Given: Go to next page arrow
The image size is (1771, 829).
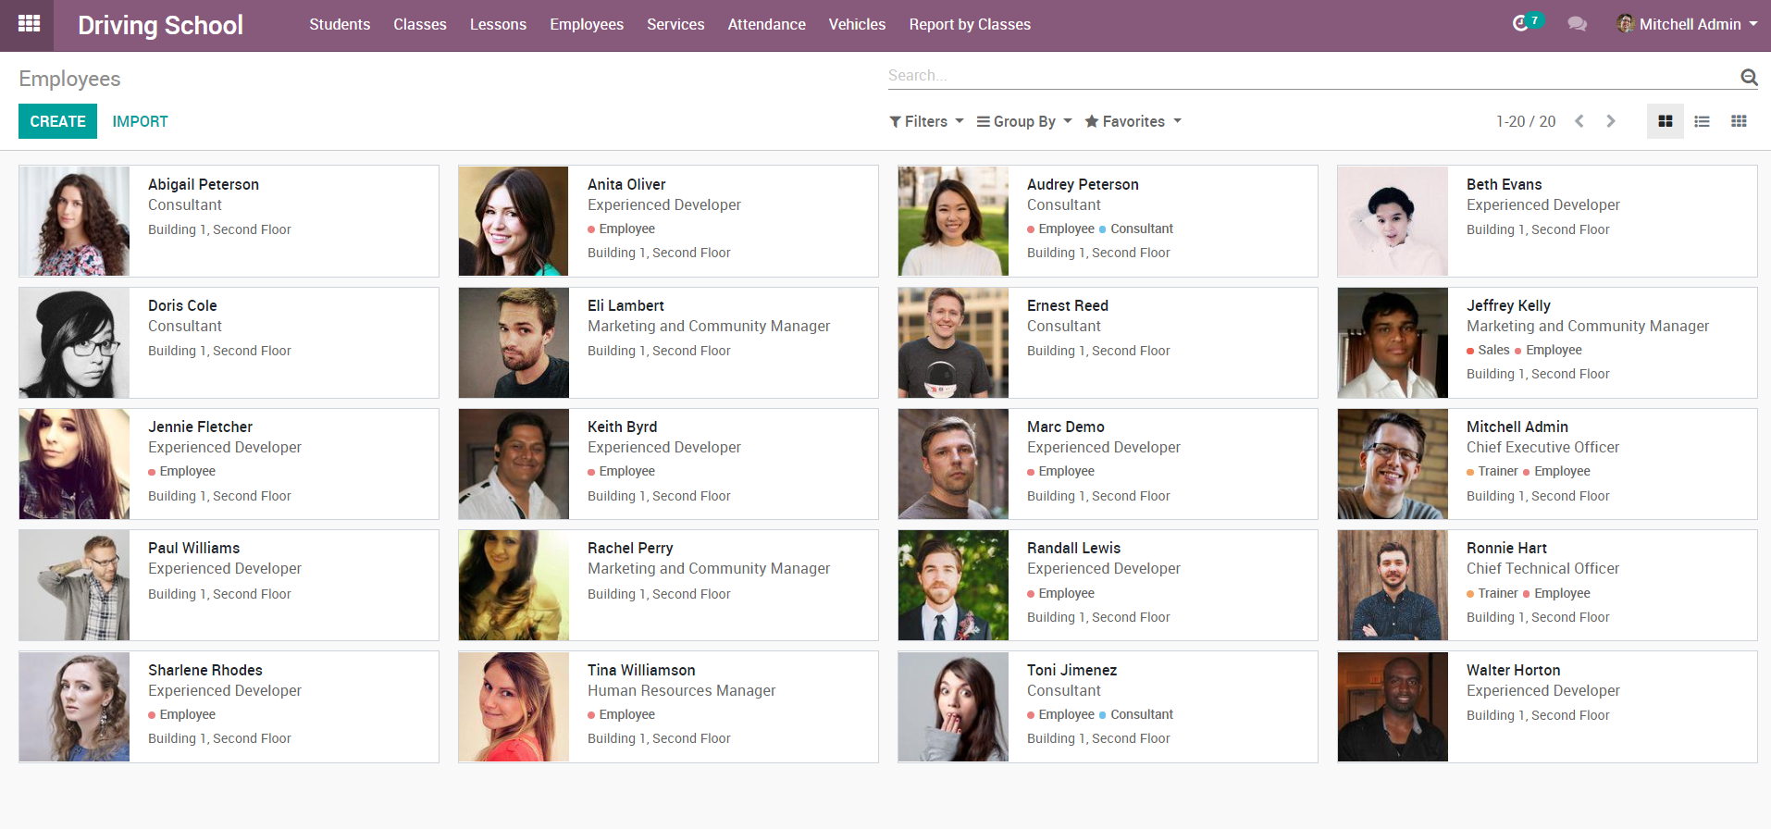Looking at the screenshot, I should [1611, 121].
